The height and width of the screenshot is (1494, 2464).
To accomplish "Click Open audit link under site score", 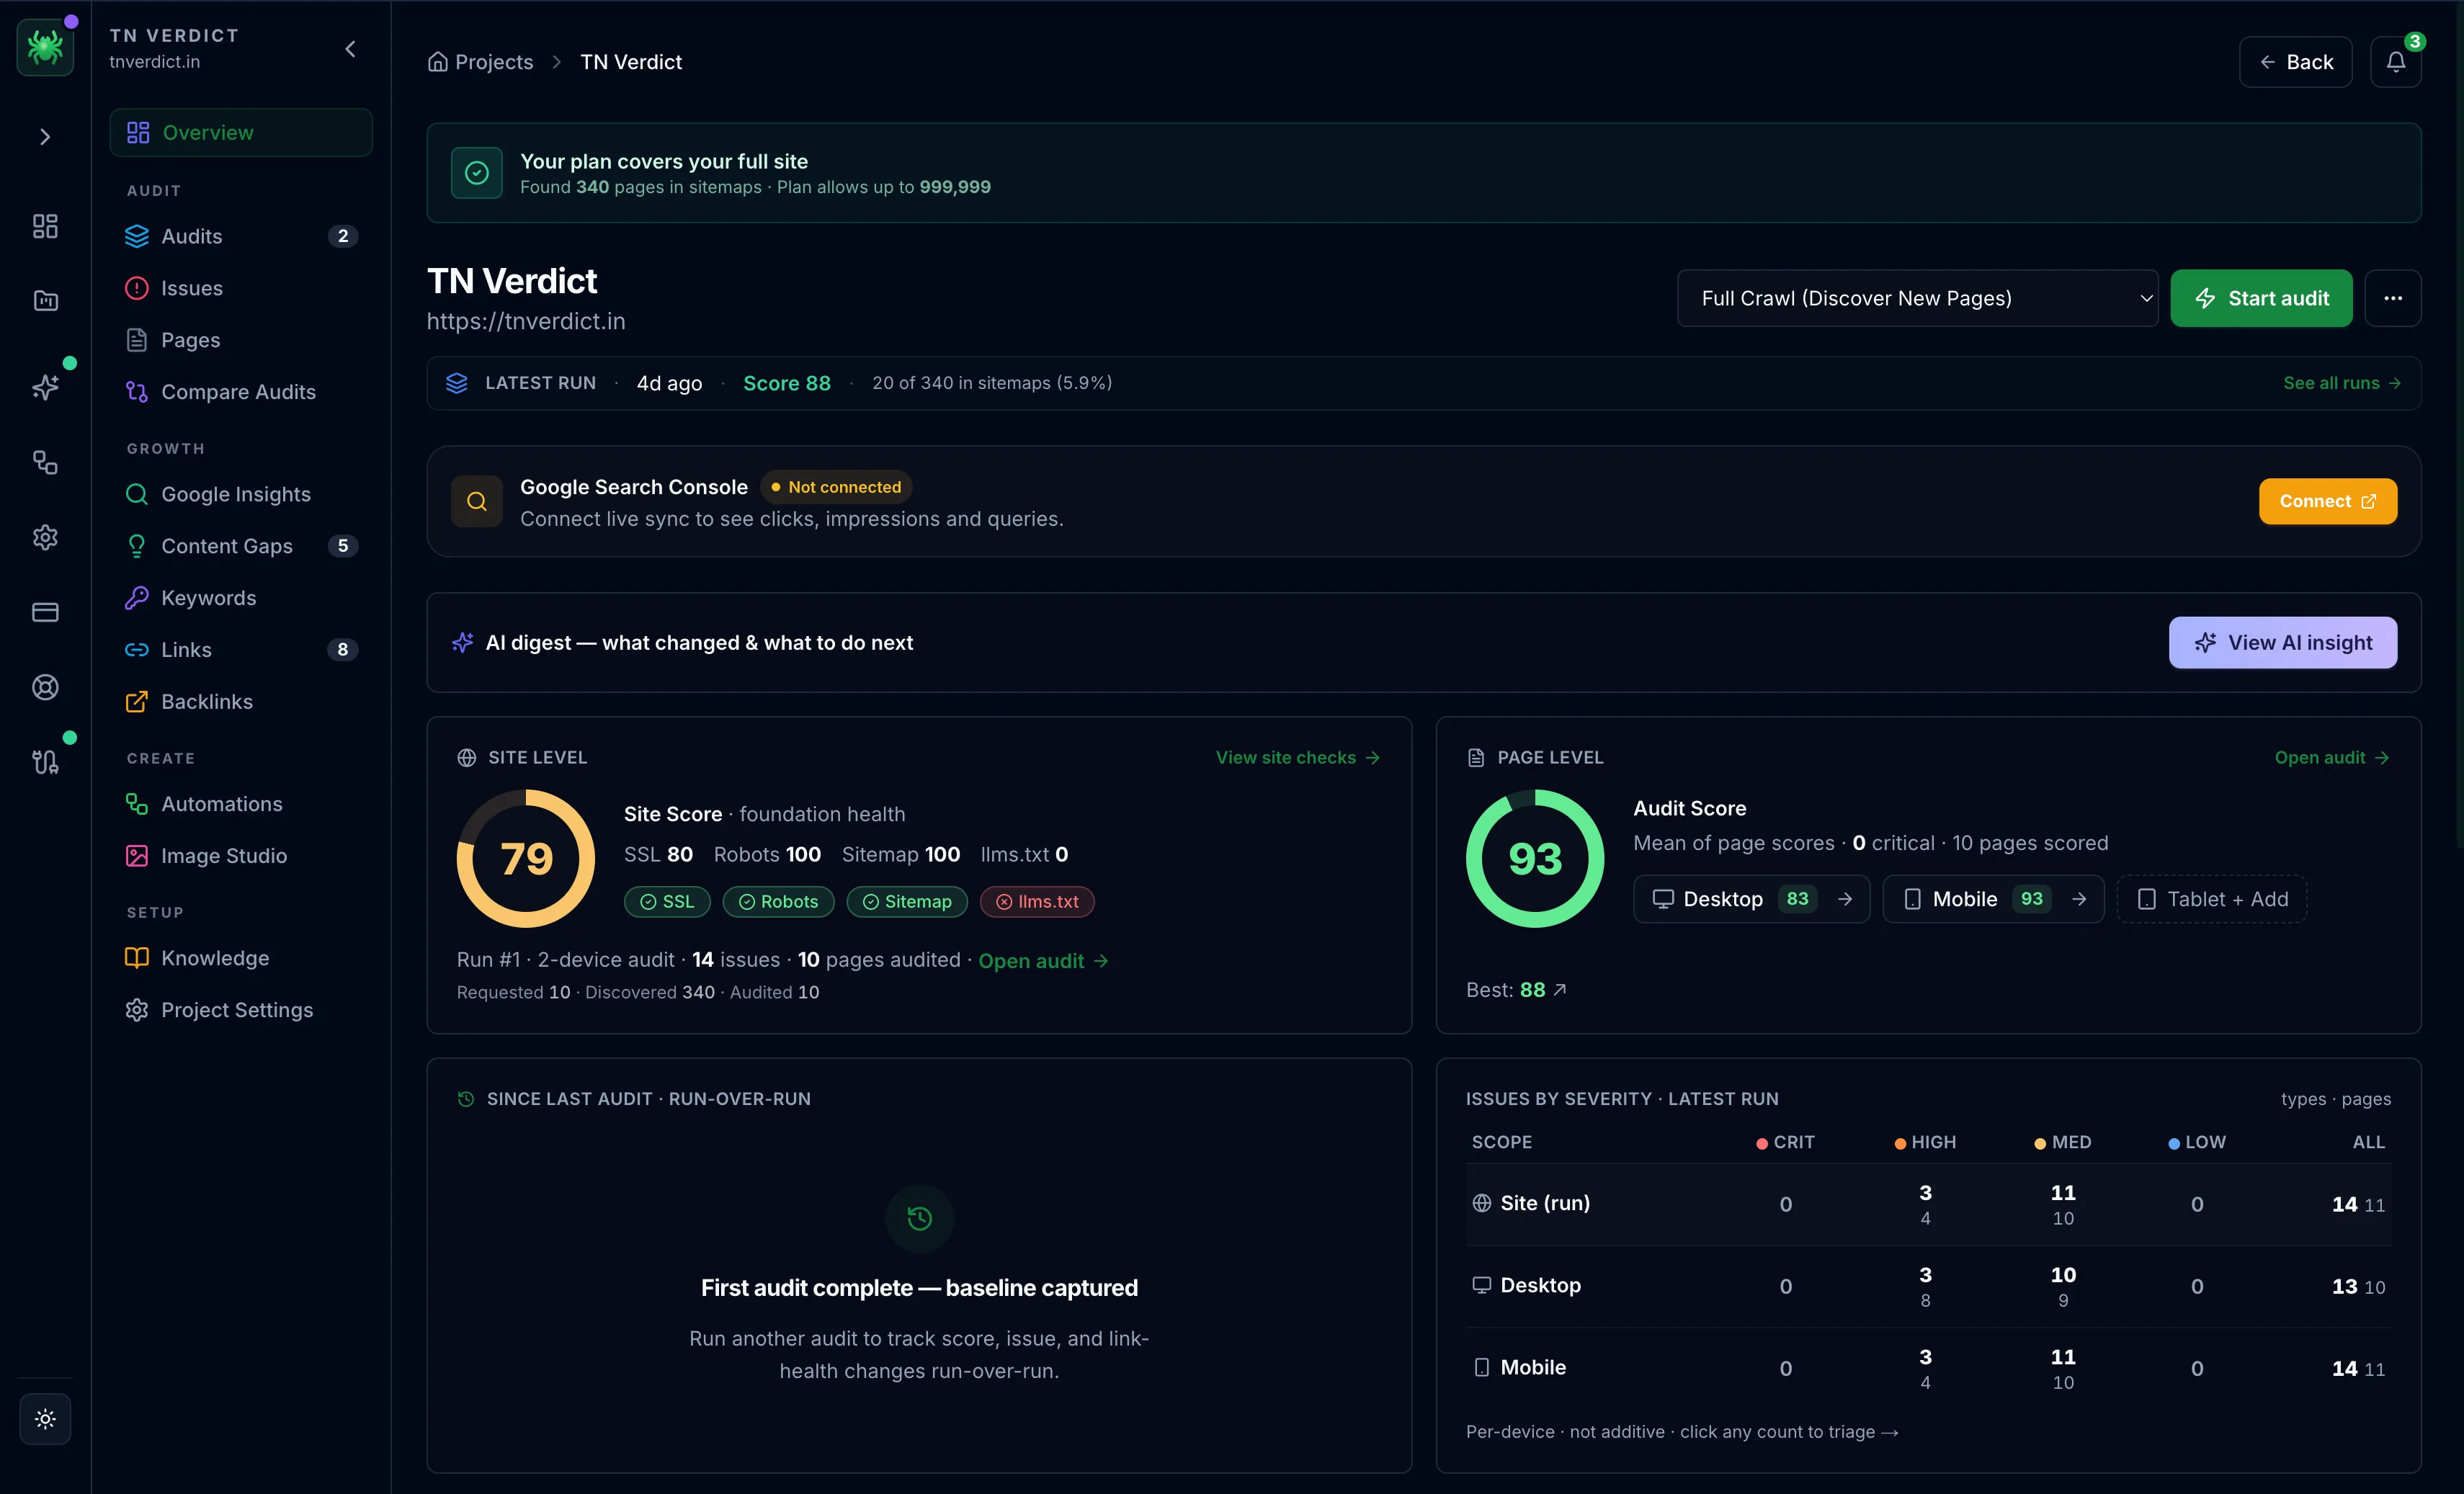I will click(1043, 960).
